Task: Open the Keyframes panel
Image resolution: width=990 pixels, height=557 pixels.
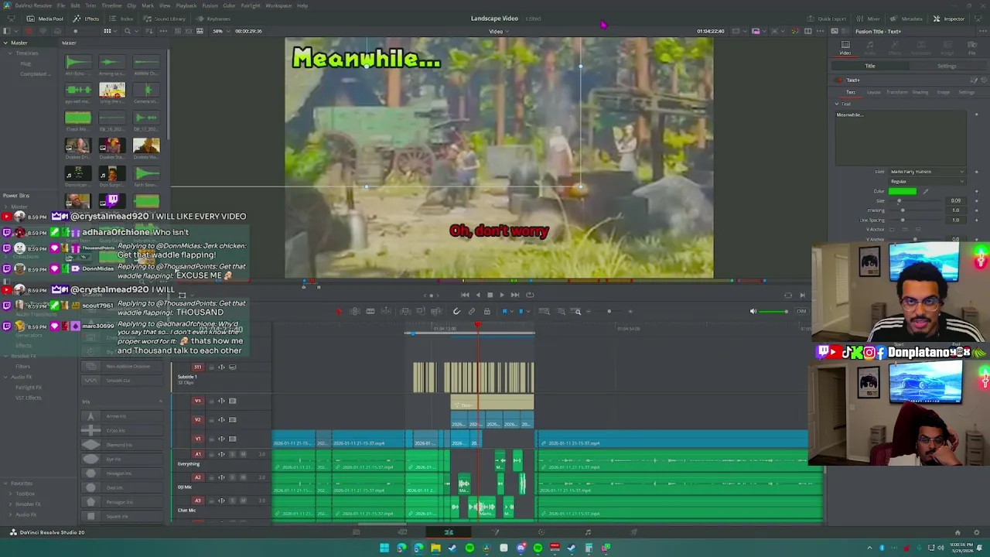Action: point(214,19)
